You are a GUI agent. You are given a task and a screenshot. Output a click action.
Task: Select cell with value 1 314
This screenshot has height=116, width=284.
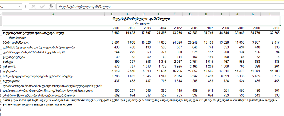178,81
